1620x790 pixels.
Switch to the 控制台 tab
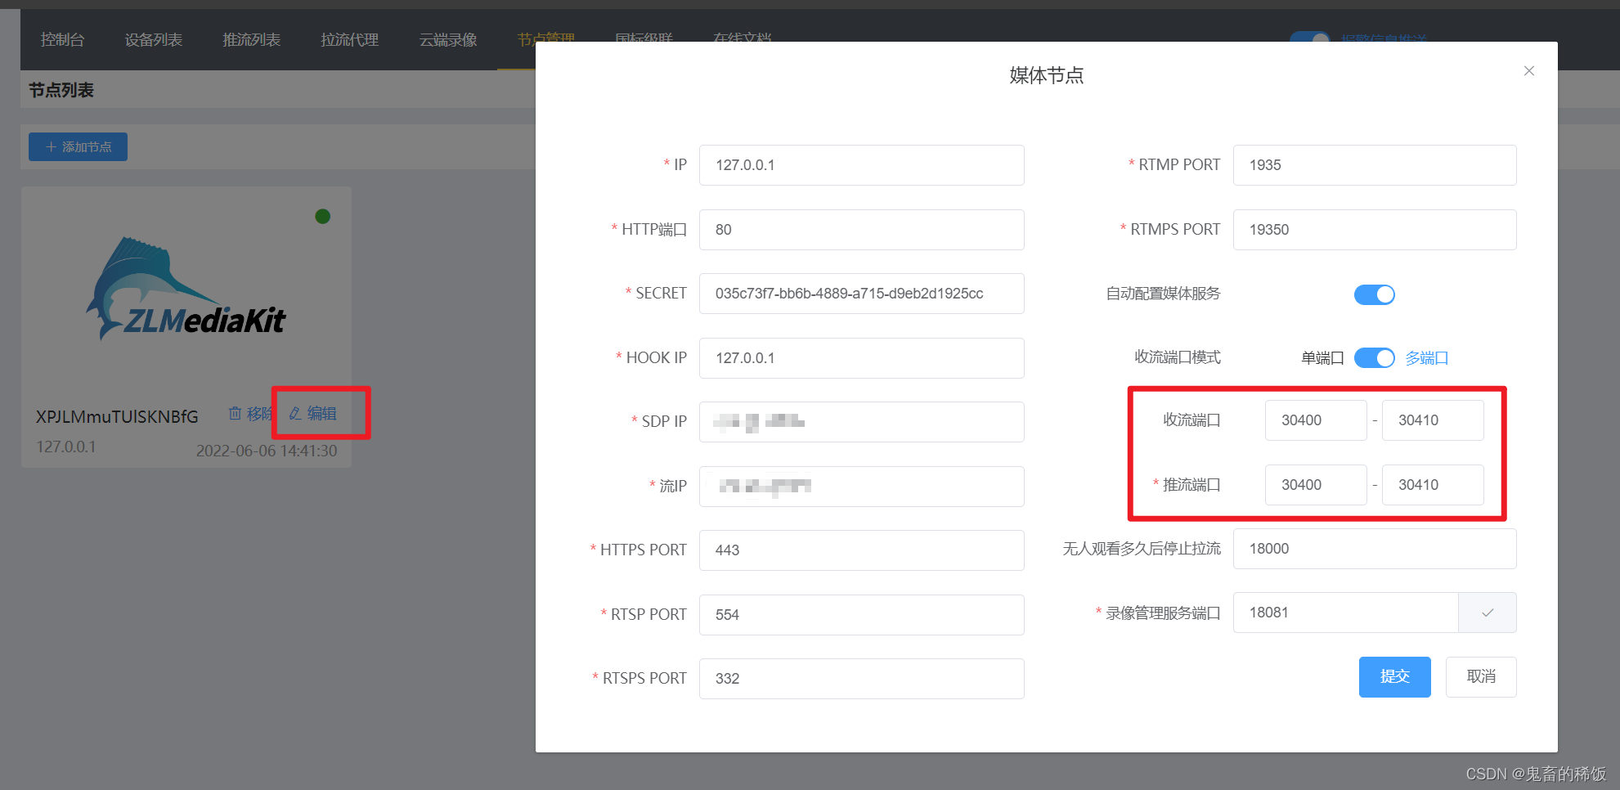[62, 39]
